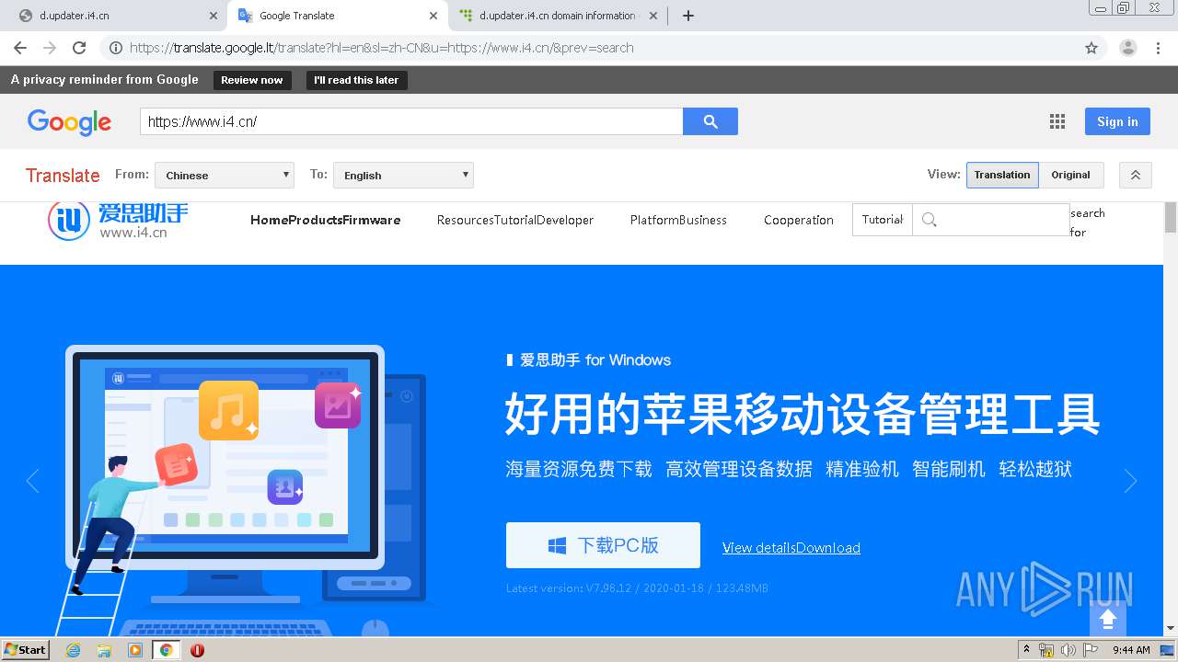1178x662 pixels.
Task: Show hidden system tray icons
Action: [x=1026, y=649]
